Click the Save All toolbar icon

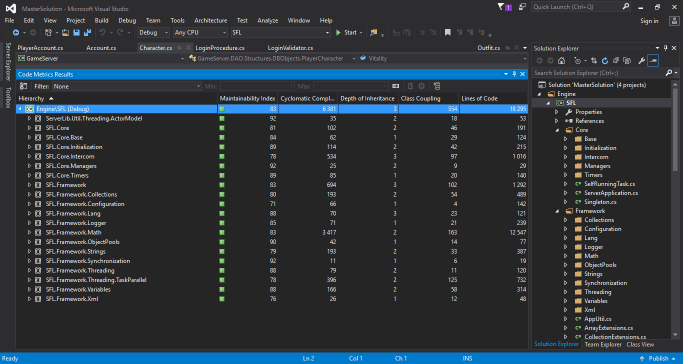pos(87,32)
